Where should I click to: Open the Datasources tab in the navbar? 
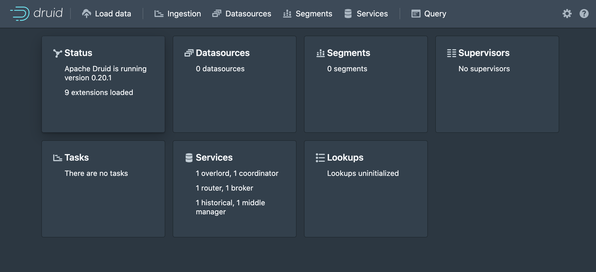coord(242,14)
